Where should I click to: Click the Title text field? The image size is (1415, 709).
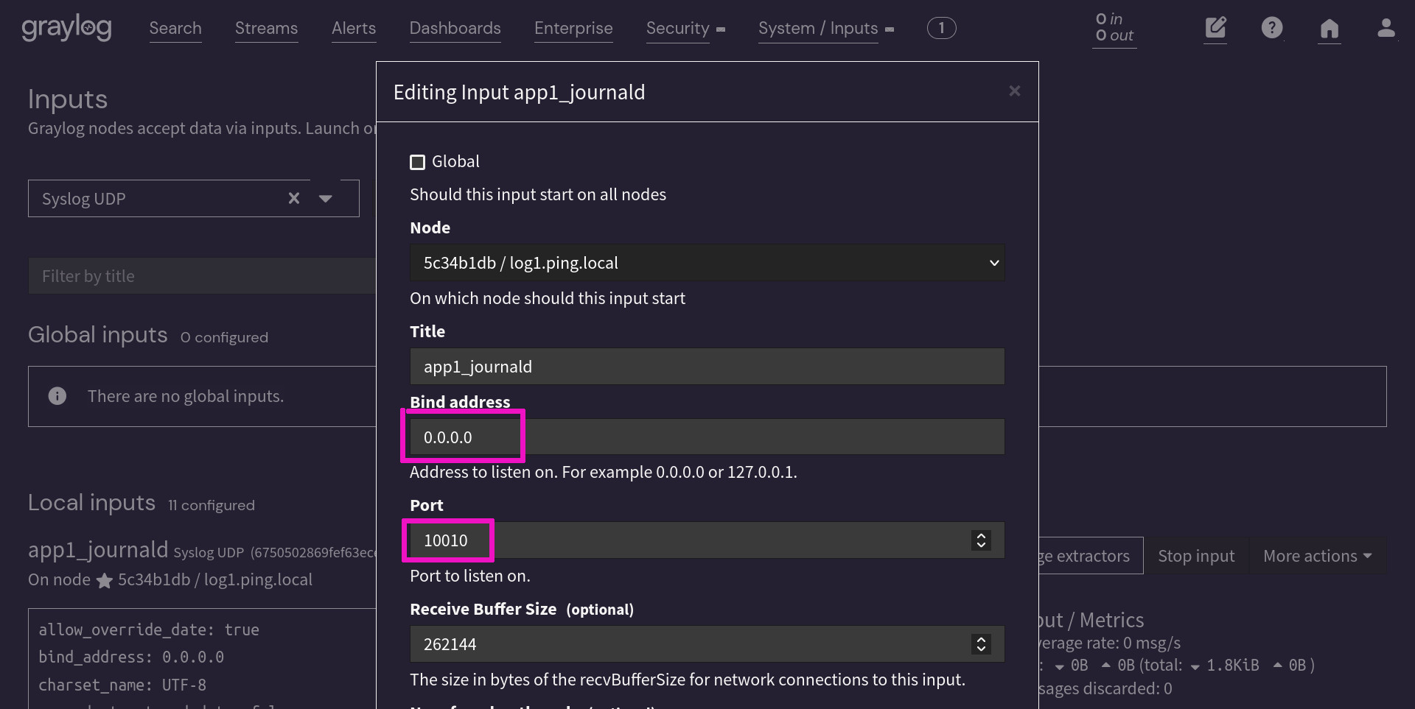[706, 367]
